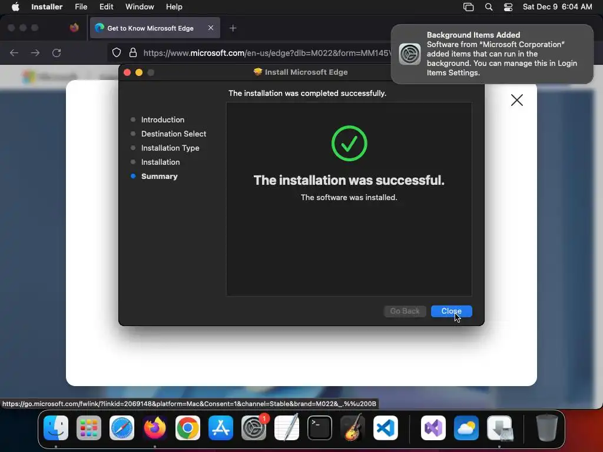Click the tracking protection shield icon
This screenshot has width=603, height=452.
[x=116, y=52]
